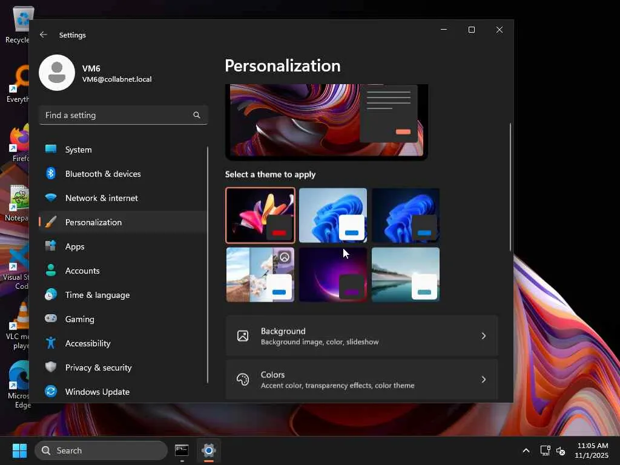
Task: Show hidden icons in system tray
Action: tap(526, 450)
